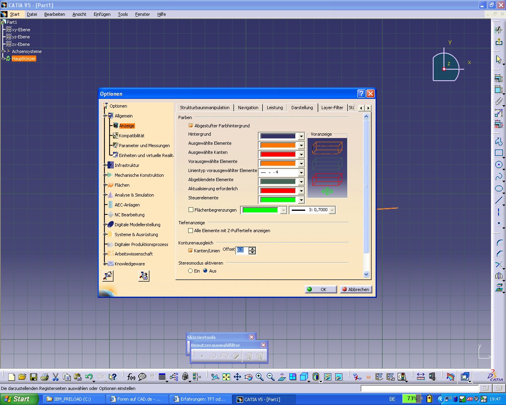Click the Fit All In view icon
Viewport: 506px width, 405px height.
point(226,377)
